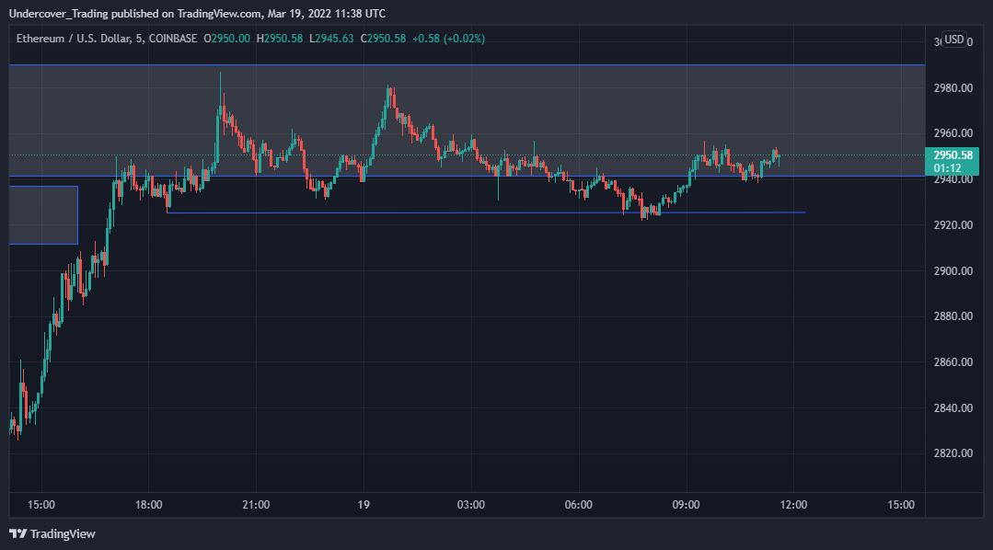Click the close value C2950.58
Viewport: 993px width, 550px height.
[x=383, y=39]
